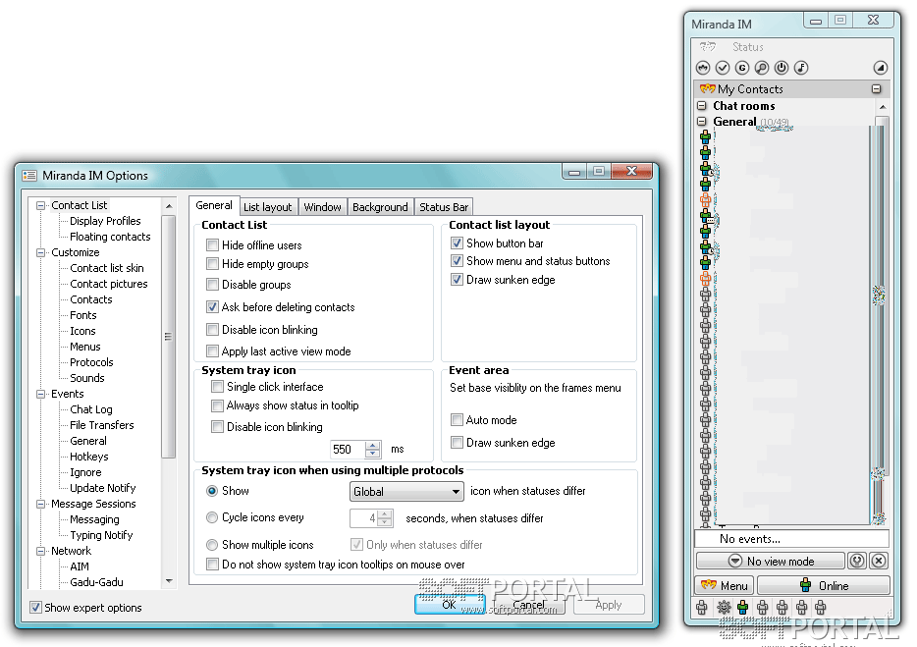Viewport: 917px width, 647px height.
Task: Toggle Show expert options checkbox
Action: pyautogui.click(x=35, y=607)
